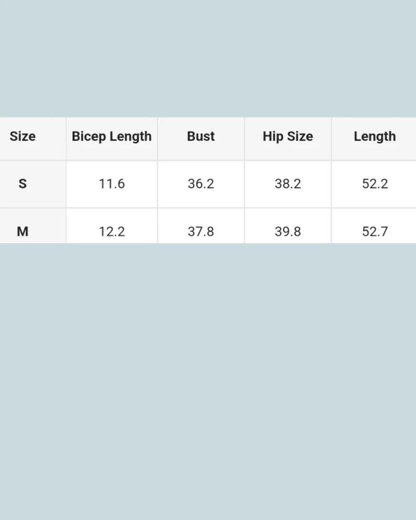
Task: Select length value 52.7 for size M
Action: click(375, 231)
